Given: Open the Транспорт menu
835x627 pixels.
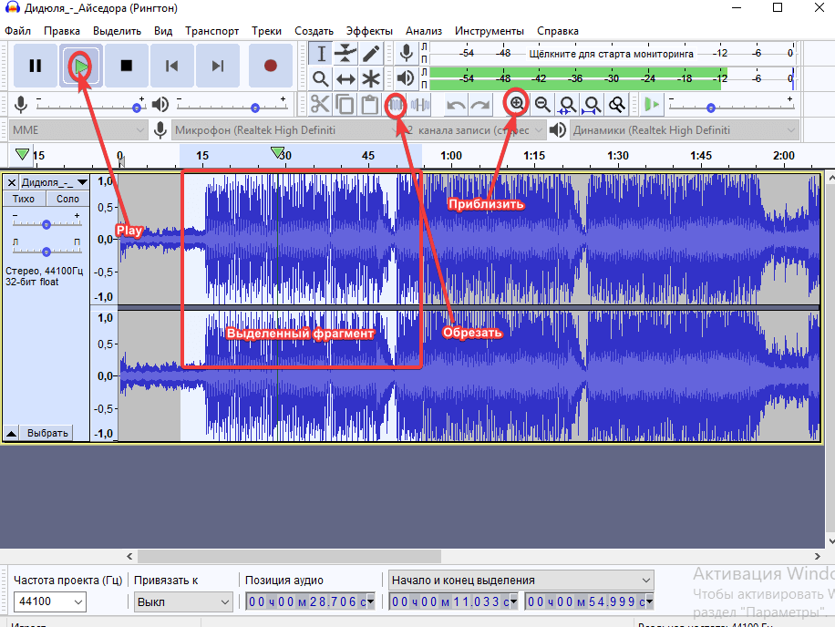Looking at the screenshot, I should tap(212, 30).
